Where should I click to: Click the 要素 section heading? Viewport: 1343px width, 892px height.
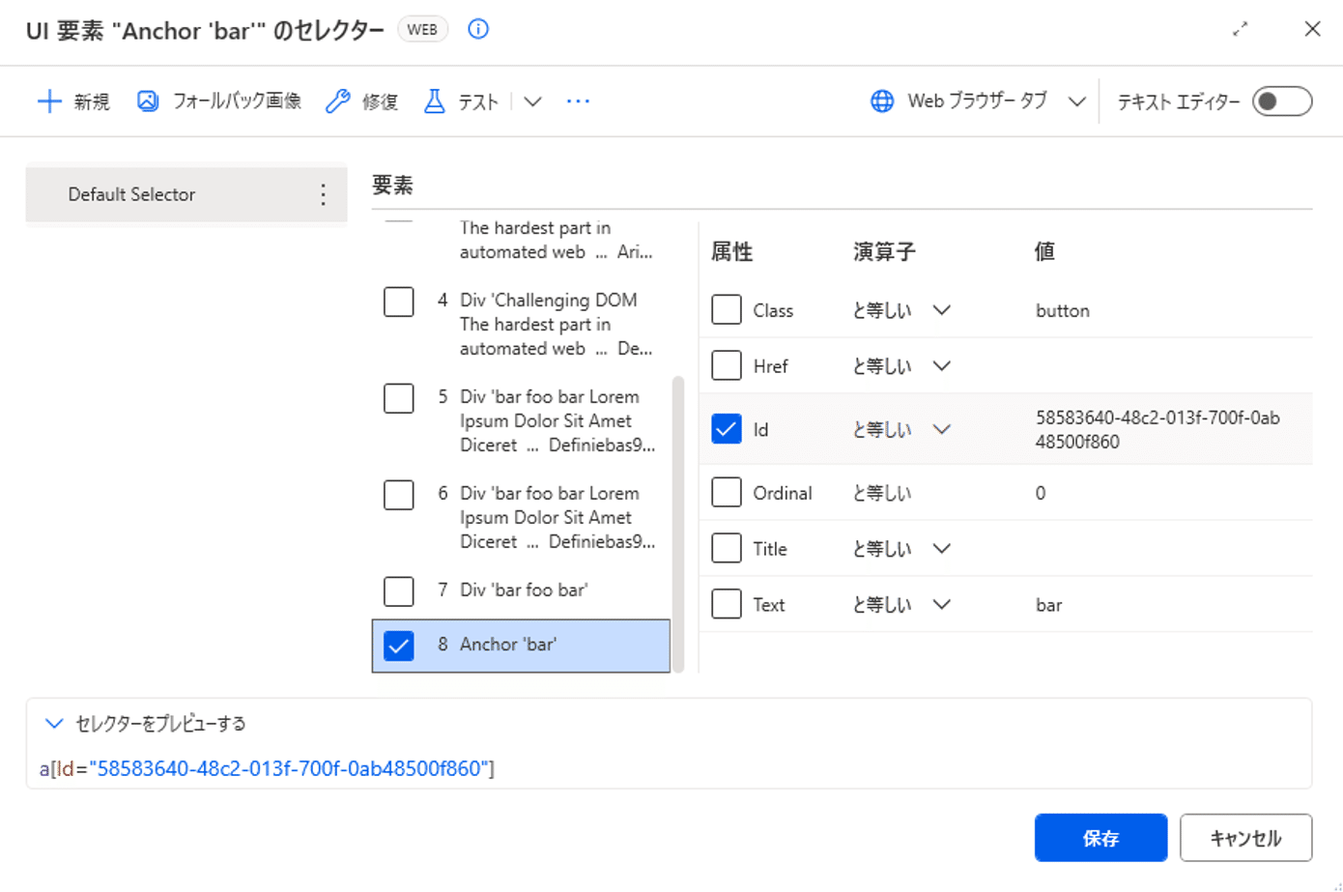point(392,185)
